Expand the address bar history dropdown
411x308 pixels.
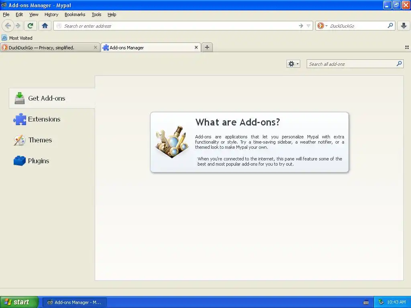point(309,26)
